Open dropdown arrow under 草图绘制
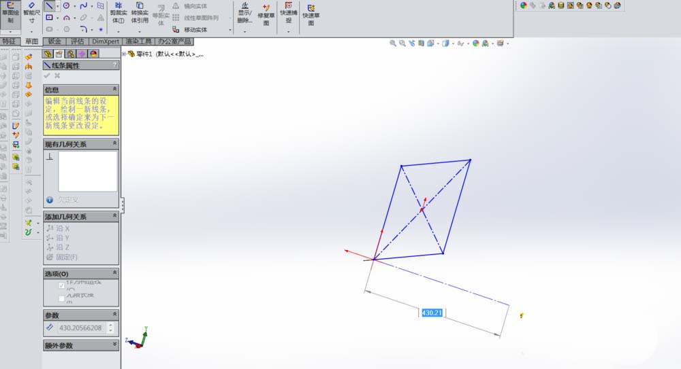This screenshot has height=369, width=681. point(10,32)
